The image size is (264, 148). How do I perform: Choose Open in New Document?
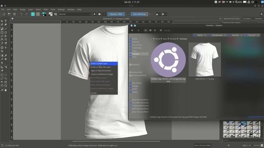pos(104,71)
